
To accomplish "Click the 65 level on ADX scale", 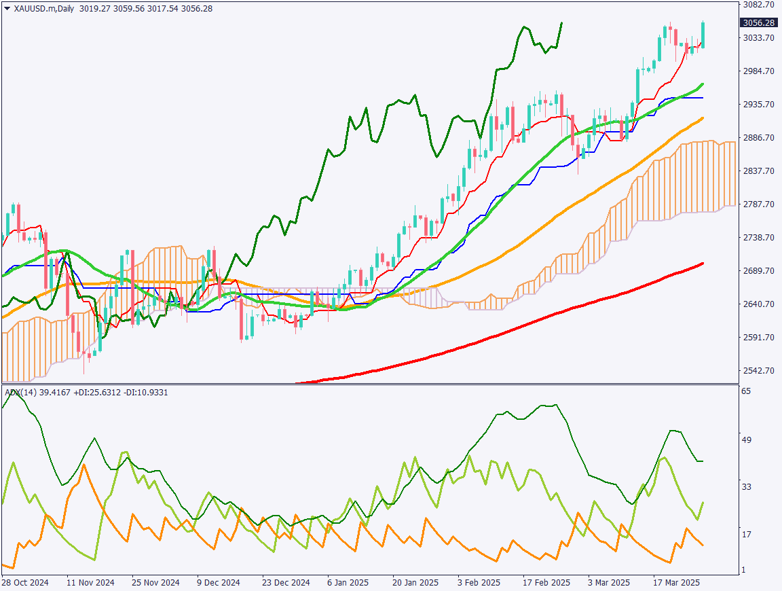I will (746, 392).
